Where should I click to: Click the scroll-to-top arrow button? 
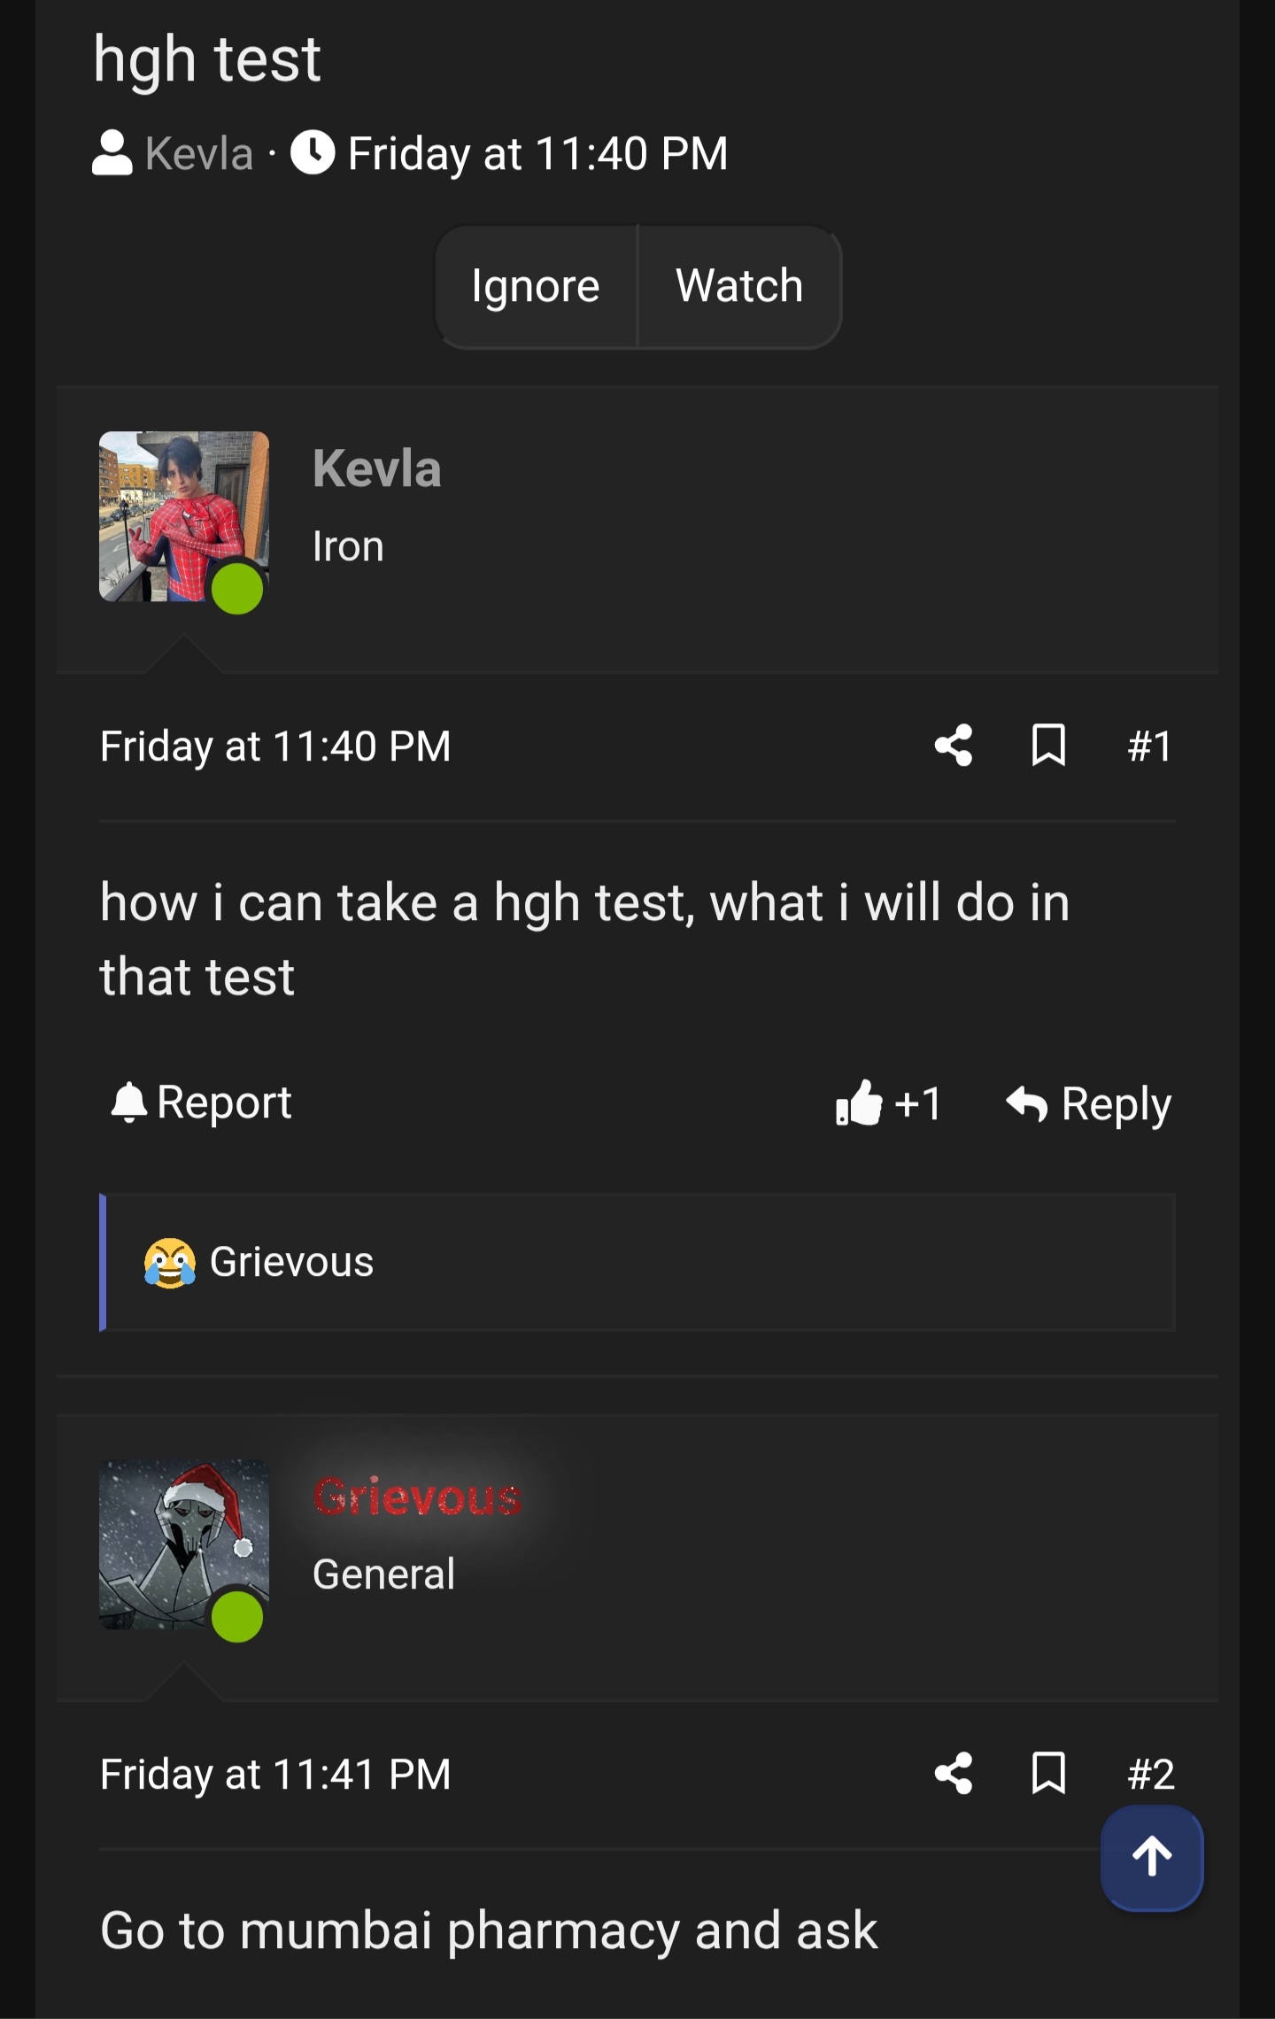[x=1151, y=1857]
